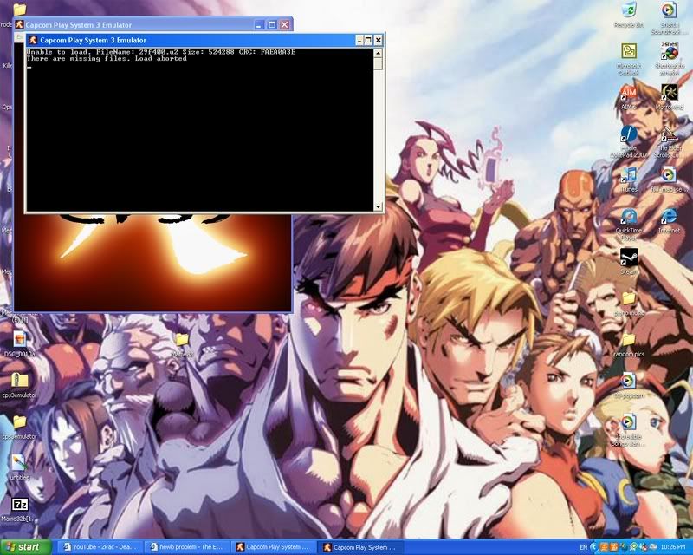Open the Mame32b 7z archive
This screenshot has height=555, width=693.
(19, 505)
